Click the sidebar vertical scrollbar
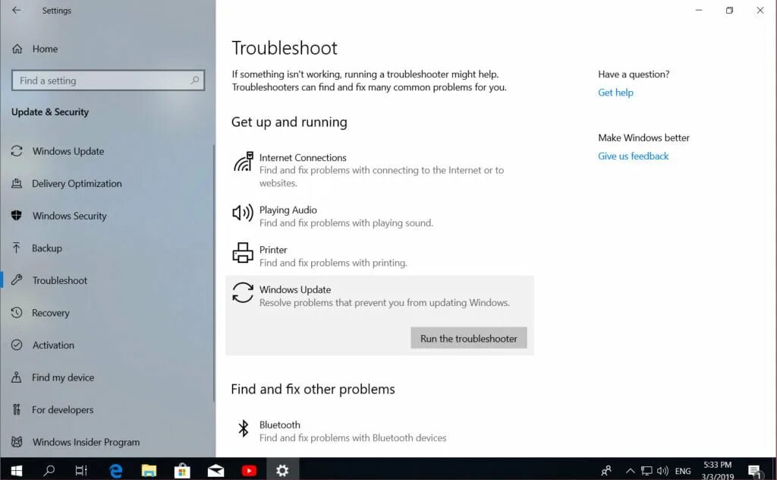The height and width of the screenshot is (480, 777). point(214,273)
